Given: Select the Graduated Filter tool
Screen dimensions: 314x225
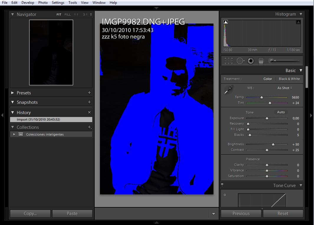Looking at the screenshot, I should pyautogui.click(x=261, y=61).
